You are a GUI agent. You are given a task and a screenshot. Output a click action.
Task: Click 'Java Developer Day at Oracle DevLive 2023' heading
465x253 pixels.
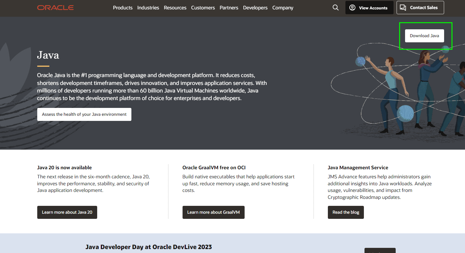tap(149, 247)
